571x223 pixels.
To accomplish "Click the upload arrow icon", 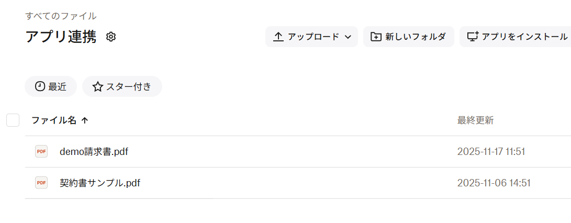I will click(278, 37).
